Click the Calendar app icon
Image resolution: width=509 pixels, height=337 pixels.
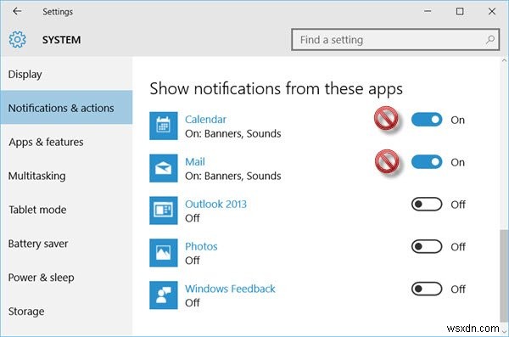pos(163,126)
